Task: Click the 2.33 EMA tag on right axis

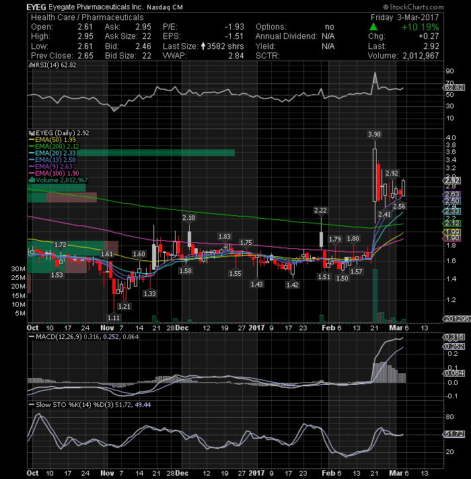Action: (x=452, y=211)
